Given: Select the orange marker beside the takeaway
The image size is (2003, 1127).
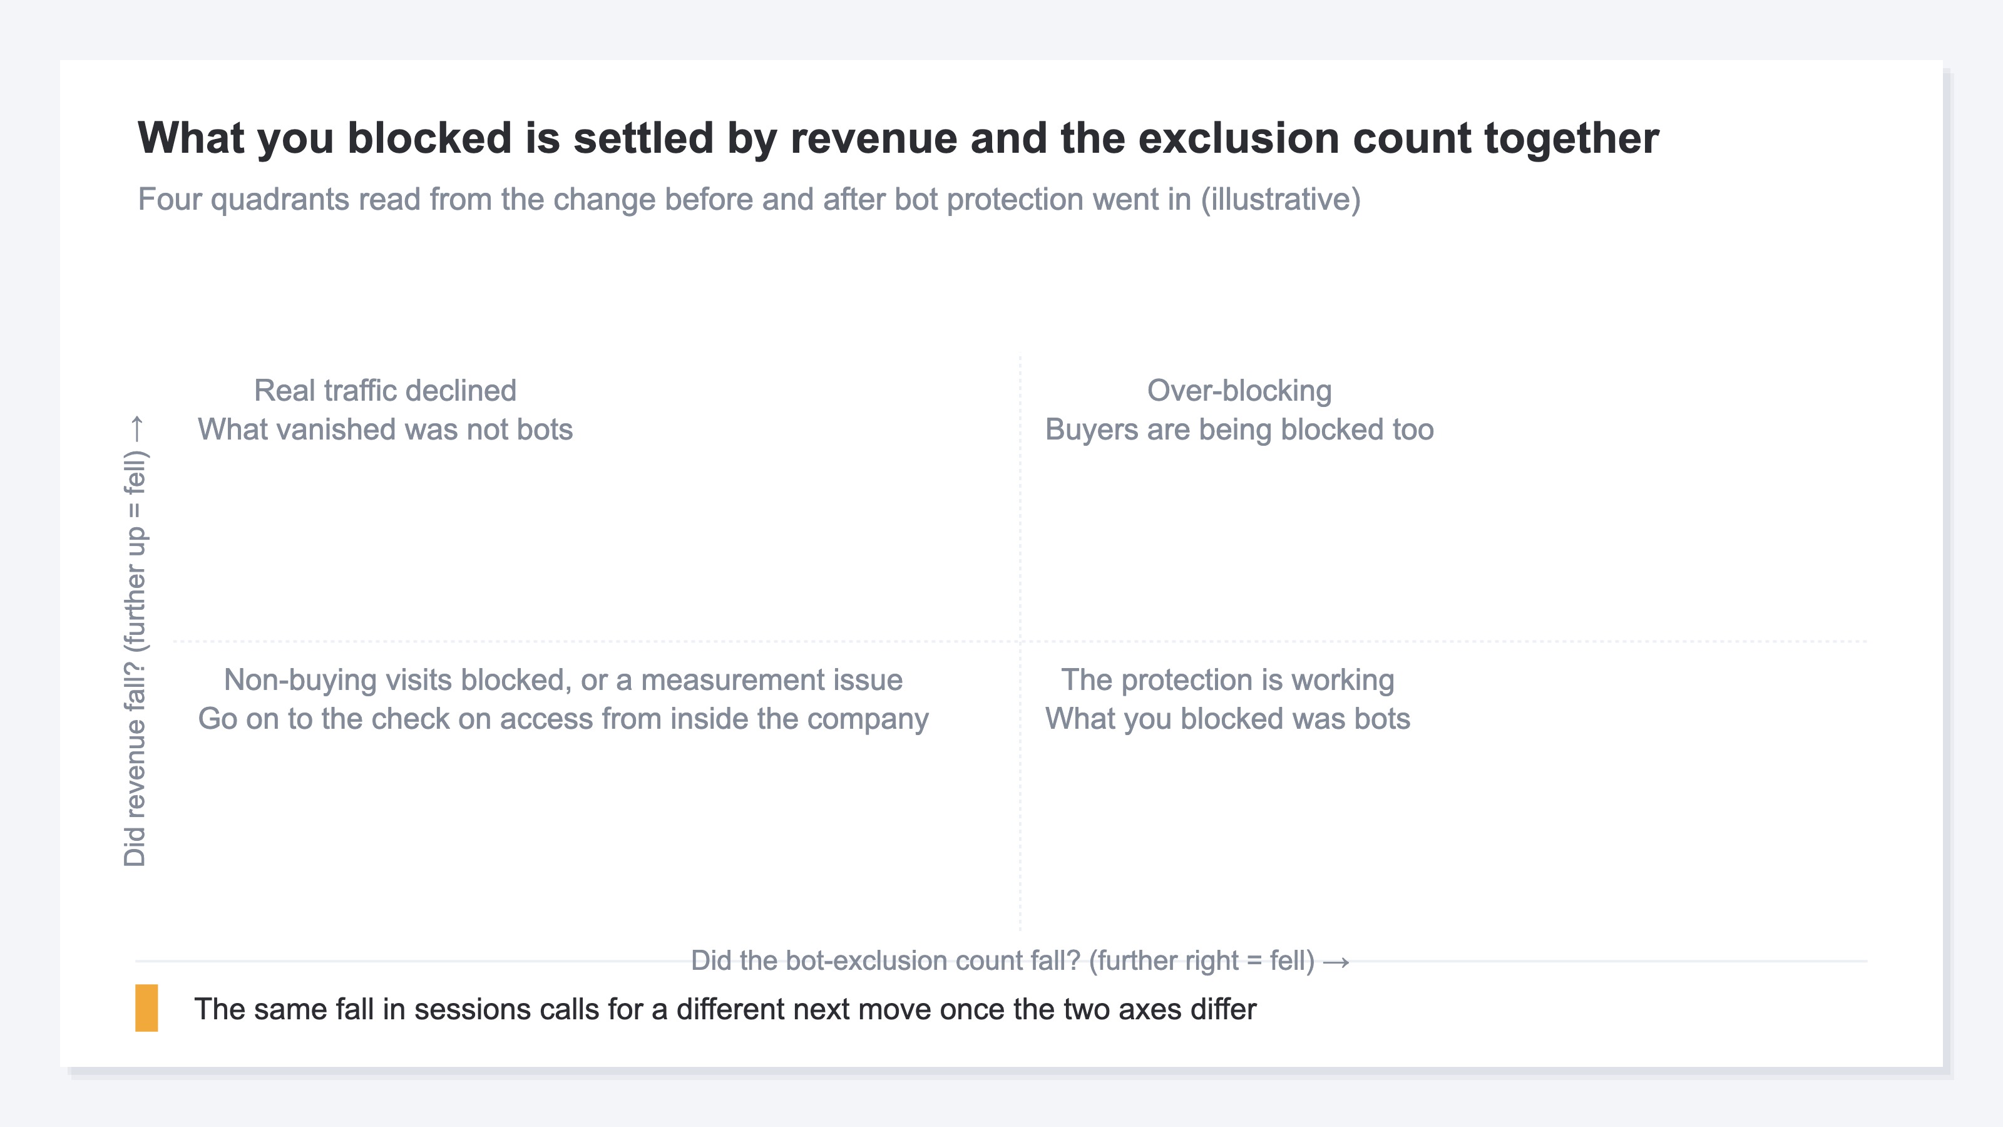Looking at the screenshot, I should point(146,1008).
